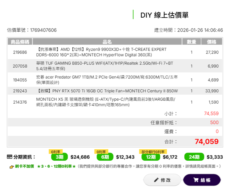
Task: Click the MONTECH X5 case product name
Action: point(106,102)
